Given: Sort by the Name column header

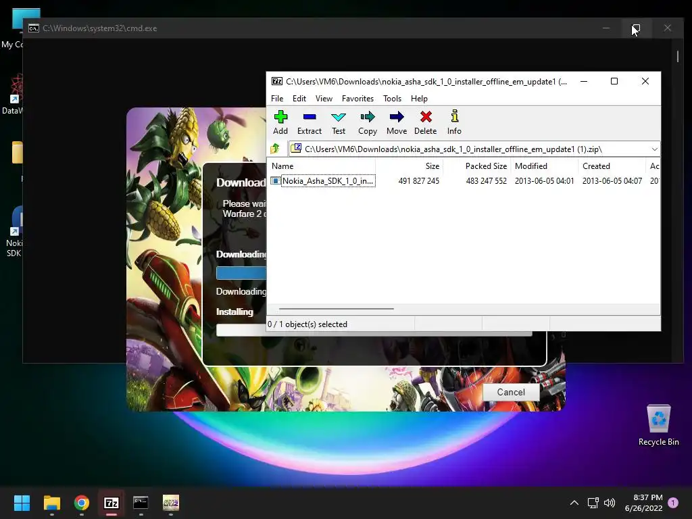Looking at the screenshot, I should 322,166.
